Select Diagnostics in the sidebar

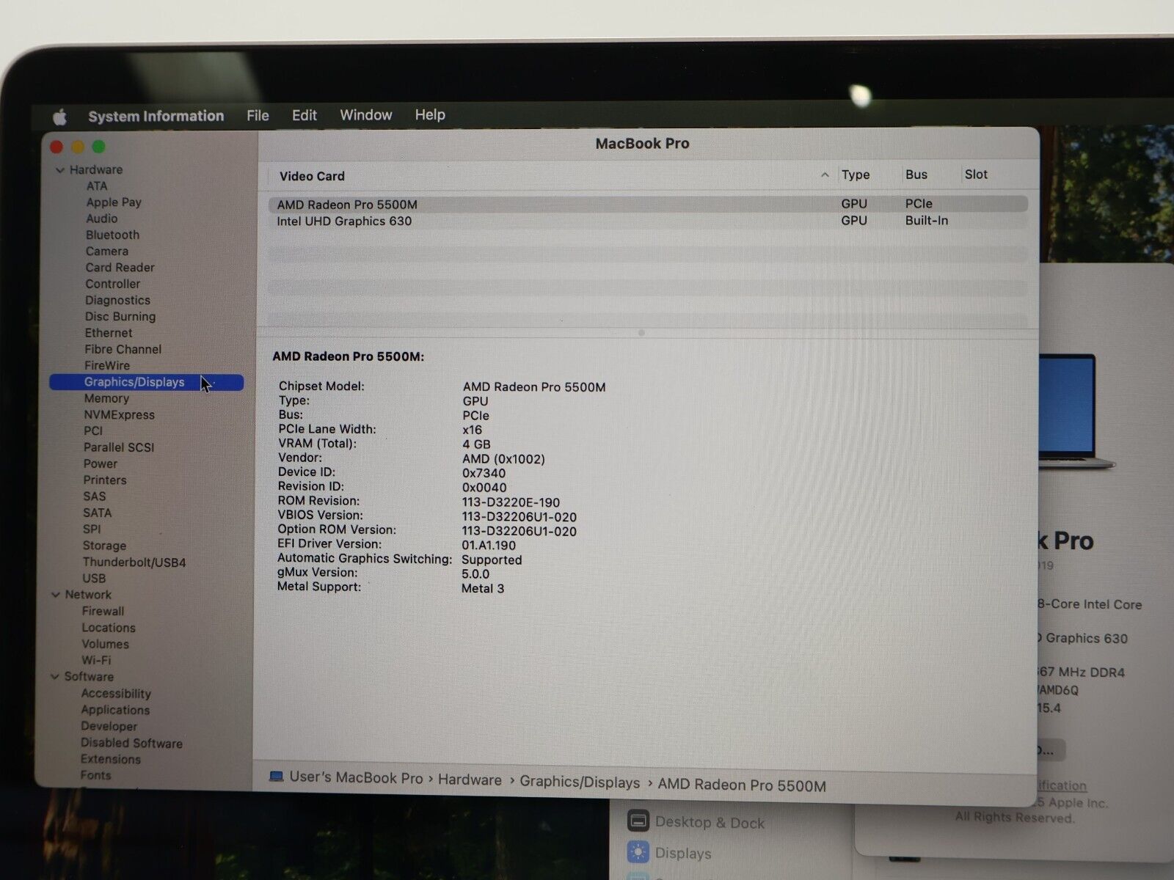tap(117, 301)
